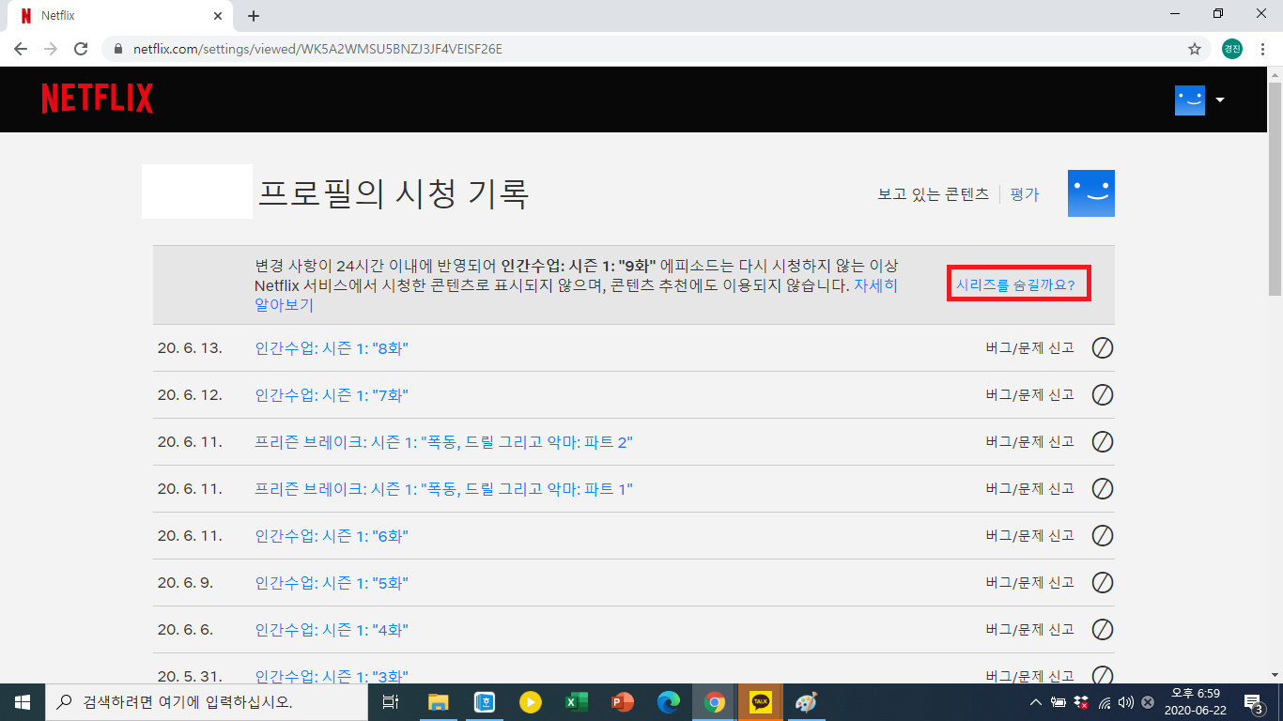Open the yellow media player taskbar icon
This screenshot has width=1283, height=721.
[x=531, y=702]
